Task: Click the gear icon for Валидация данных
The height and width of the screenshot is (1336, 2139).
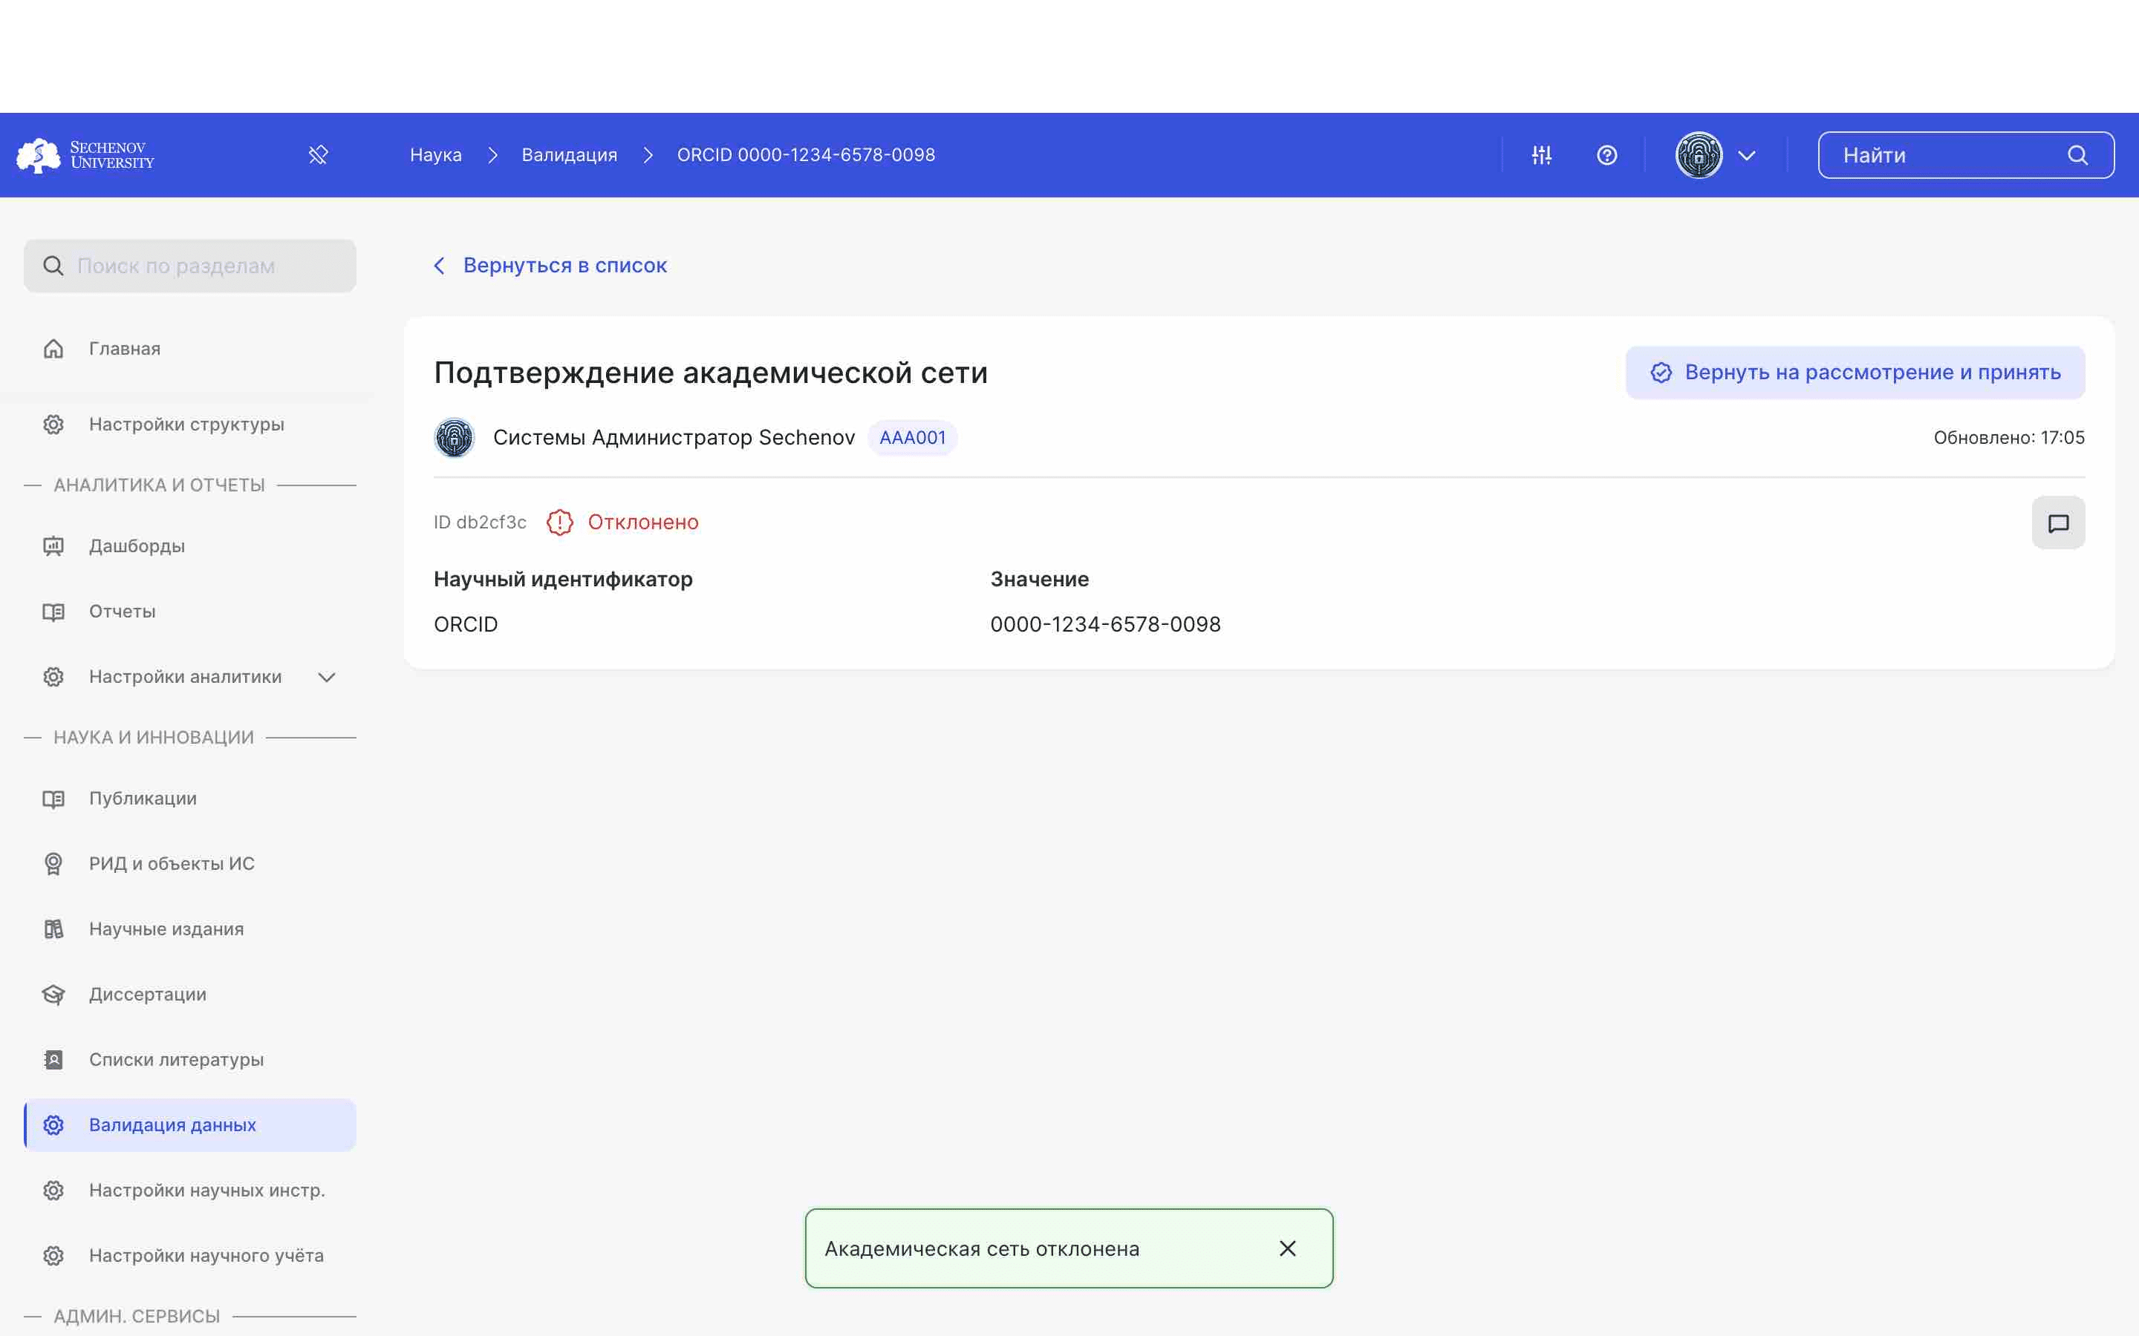Action: tap(53, 1126)
